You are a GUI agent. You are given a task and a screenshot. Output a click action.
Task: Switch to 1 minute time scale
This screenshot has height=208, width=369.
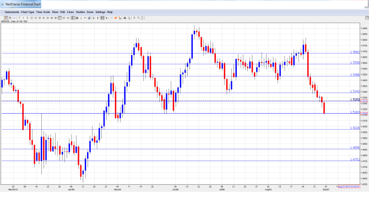click(23, 18)
